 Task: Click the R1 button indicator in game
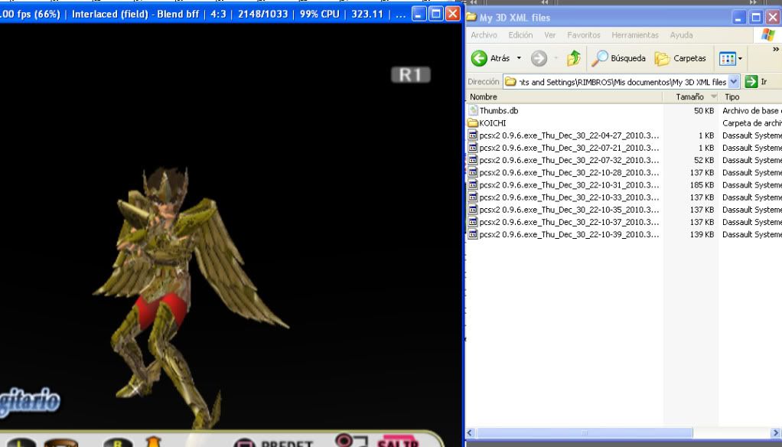point(410,75)
